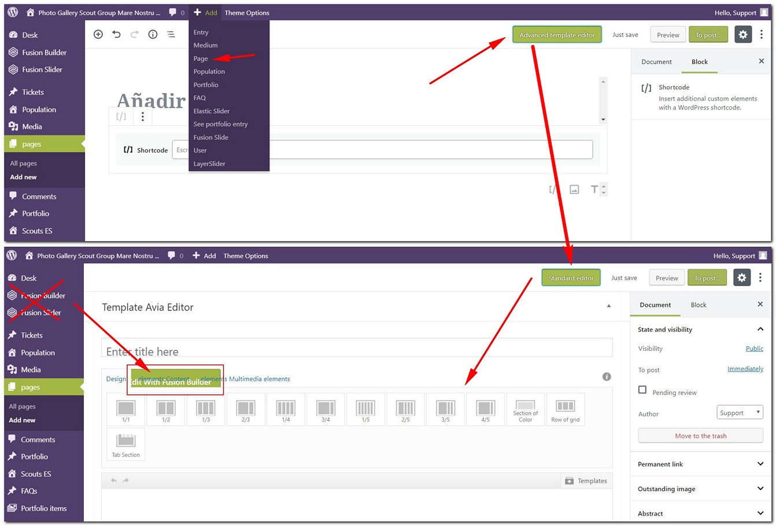Screen dimensions: 776x526
Task: Open FAQs in the lower left sidebar
Action: (29, 491)
